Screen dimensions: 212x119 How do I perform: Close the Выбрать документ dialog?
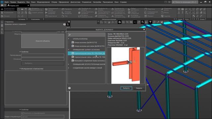click(144, 29)
